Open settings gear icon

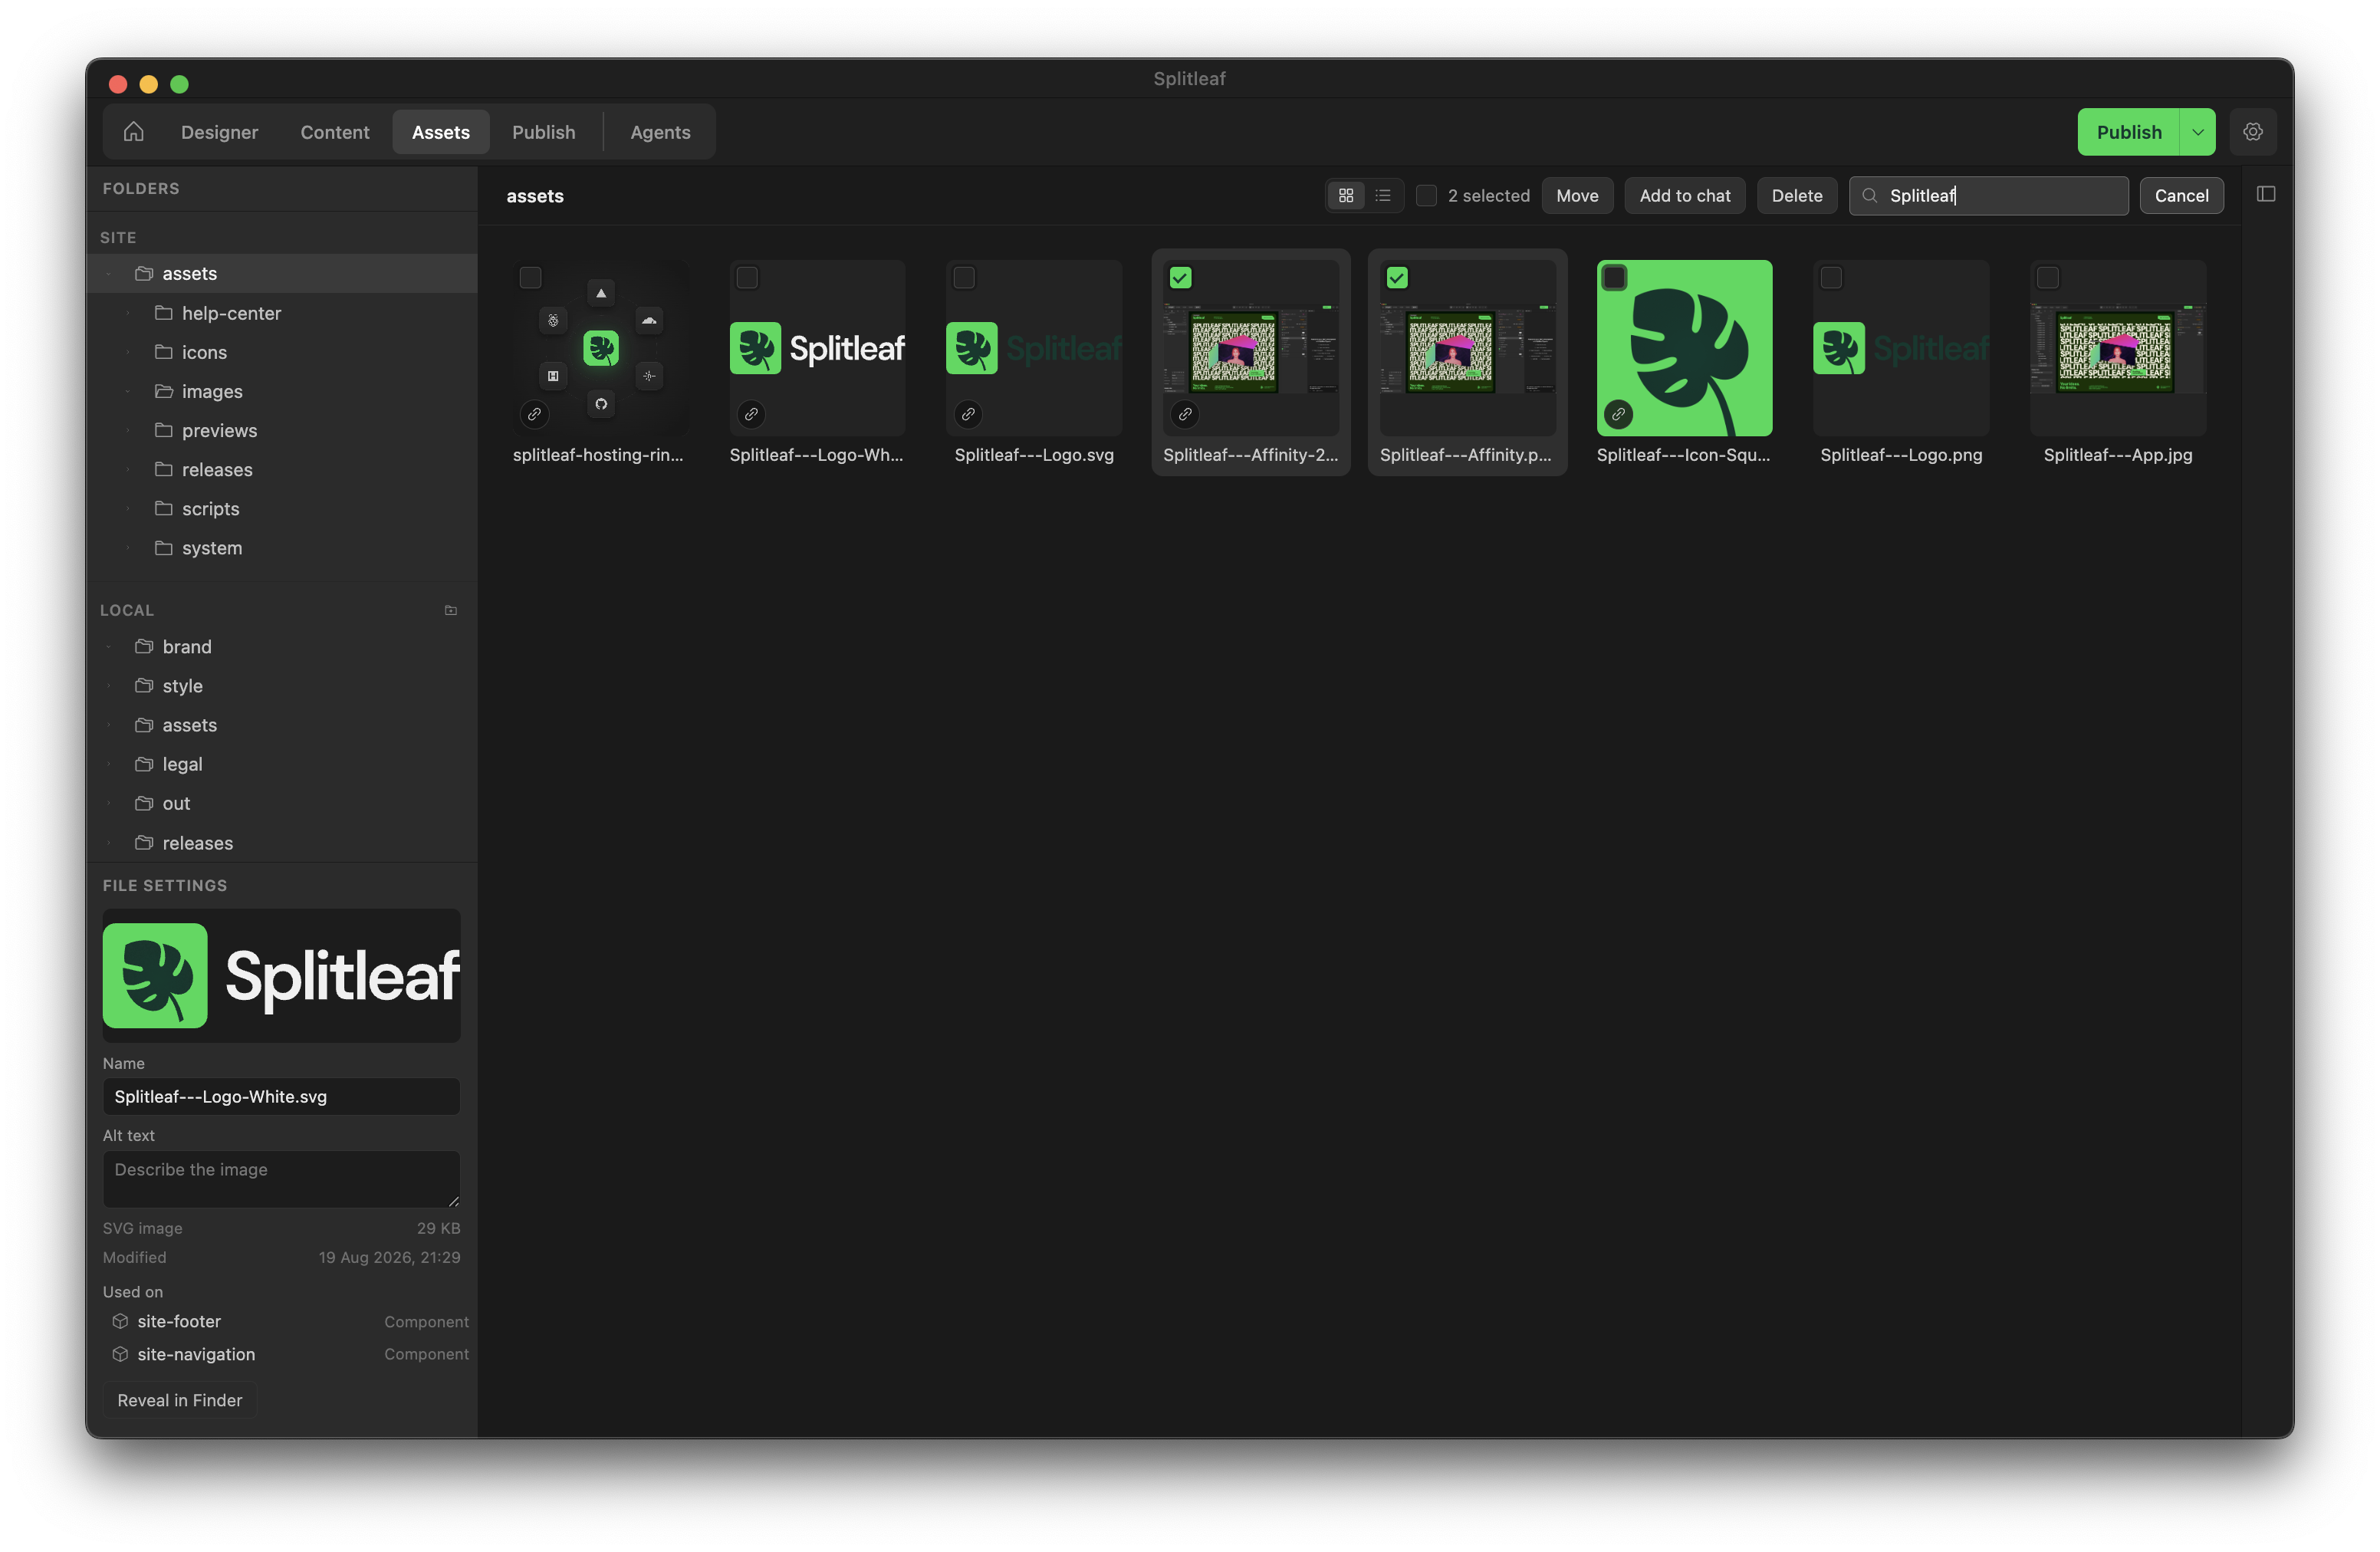coord(2252,132)
